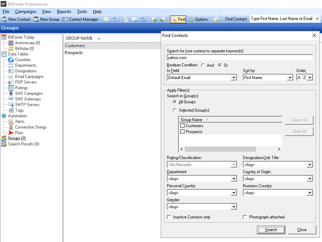322x242 pixels.
Task: Expand the Sort by dropdown
Action: click(x=290, y=77)
